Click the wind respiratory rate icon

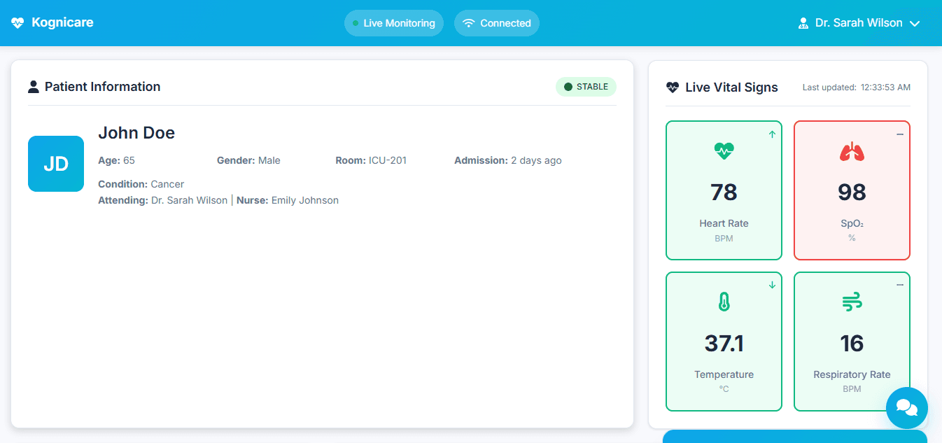(x=852, y=302)
